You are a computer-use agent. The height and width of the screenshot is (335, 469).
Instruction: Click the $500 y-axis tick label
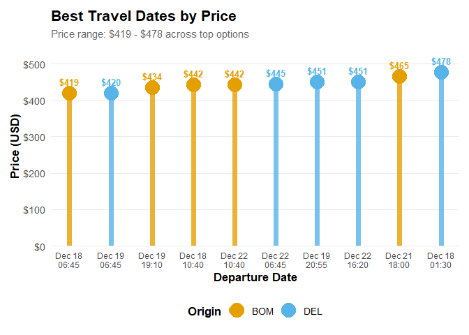tap(34, 64)
